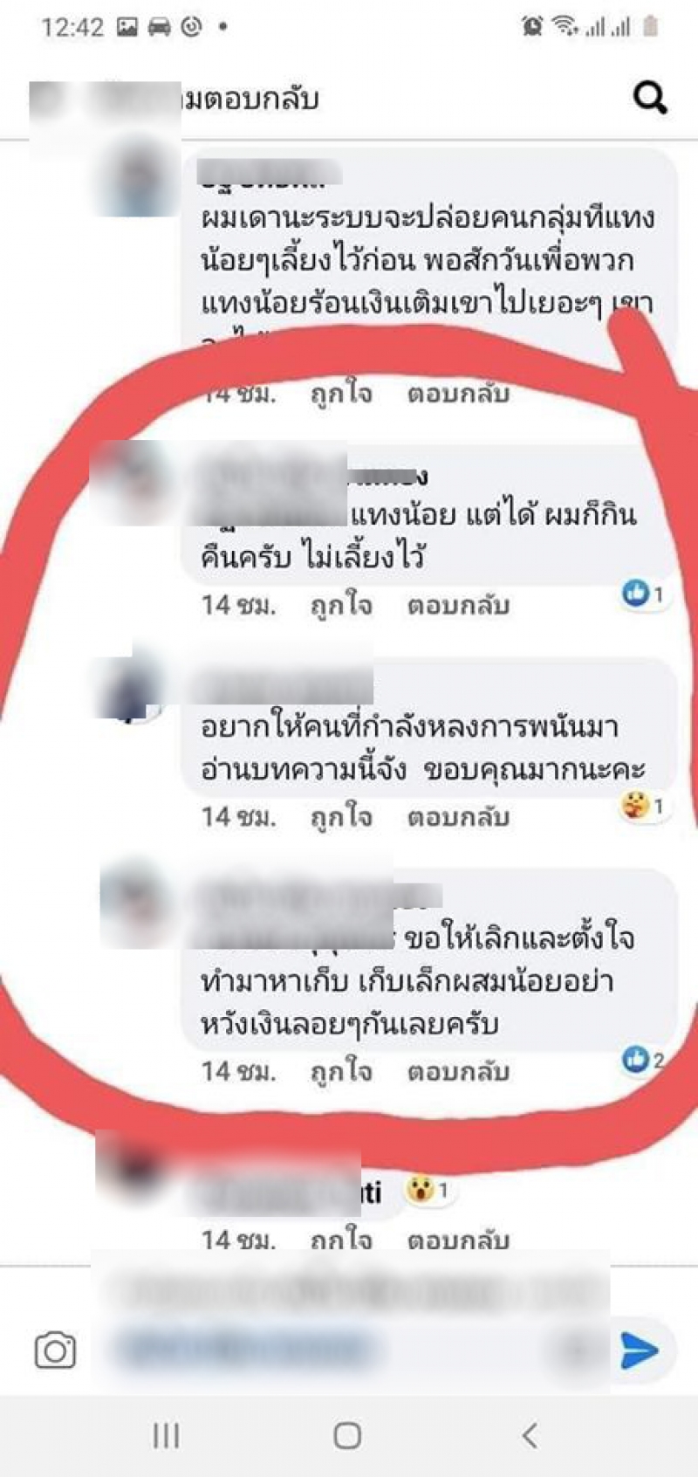The height and width of the screenshot is (1477, 698).
Task: Tap the search magnifier icon
Action: 650,98
